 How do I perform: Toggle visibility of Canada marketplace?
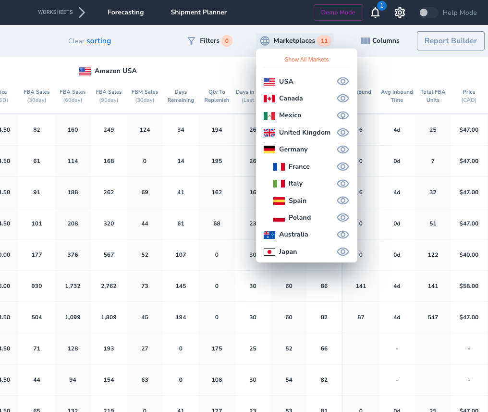[342, 98]
